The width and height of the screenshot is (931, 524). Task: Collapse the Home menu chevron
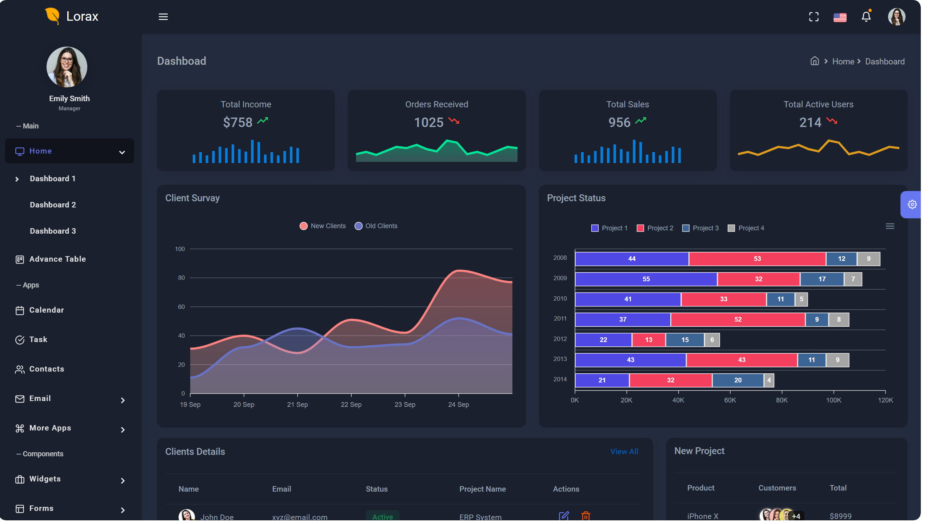(122, 151)
